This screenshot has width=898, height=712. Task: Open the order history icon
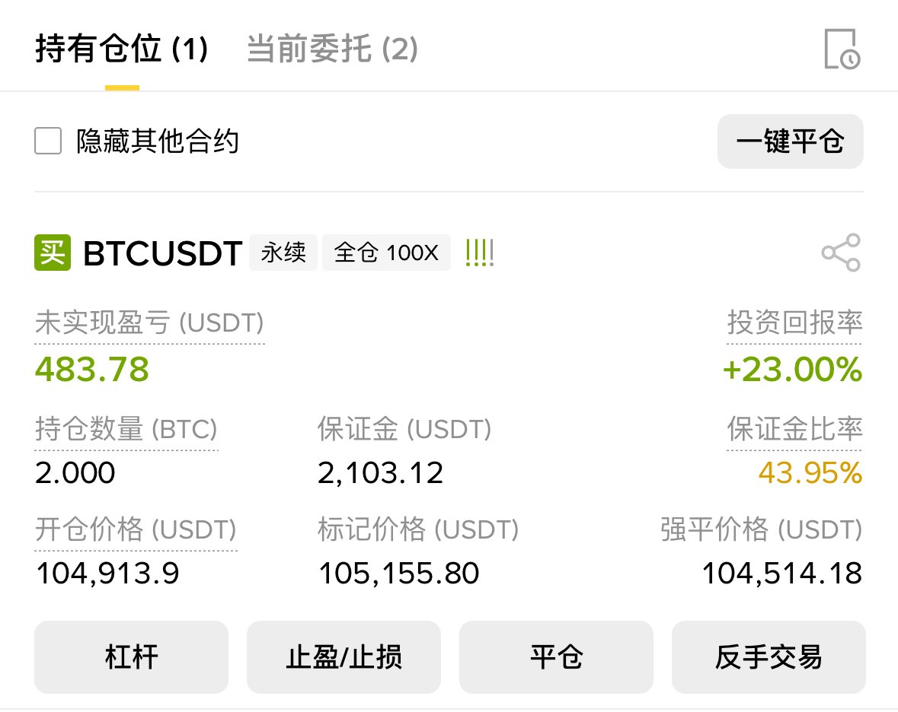tap(842, 49)
